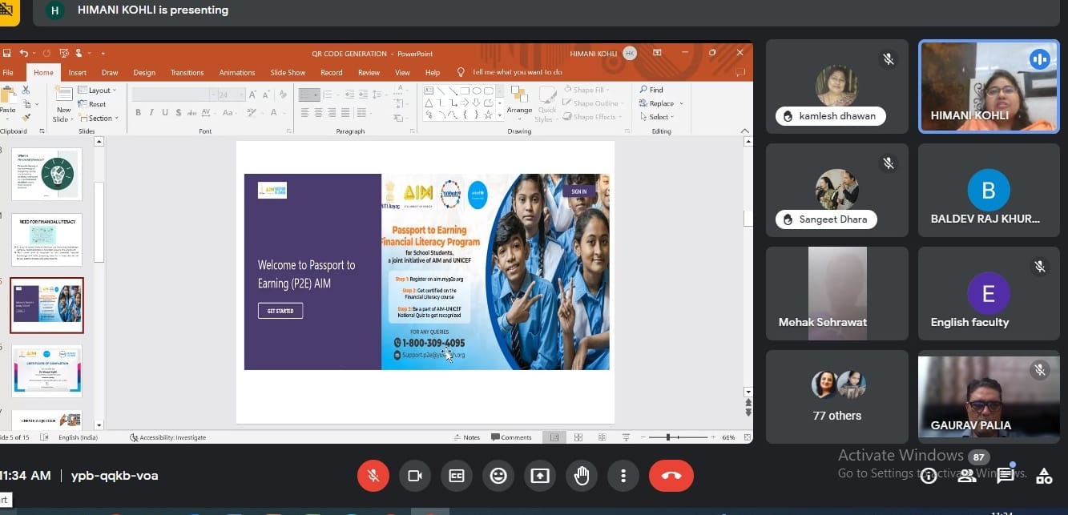Switch to Slide Sorter view

coord(577,437)
